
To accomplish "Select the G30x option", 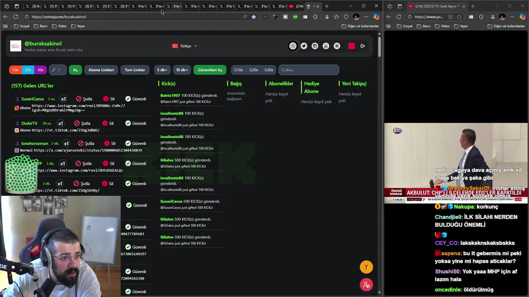I will [269, 70].
